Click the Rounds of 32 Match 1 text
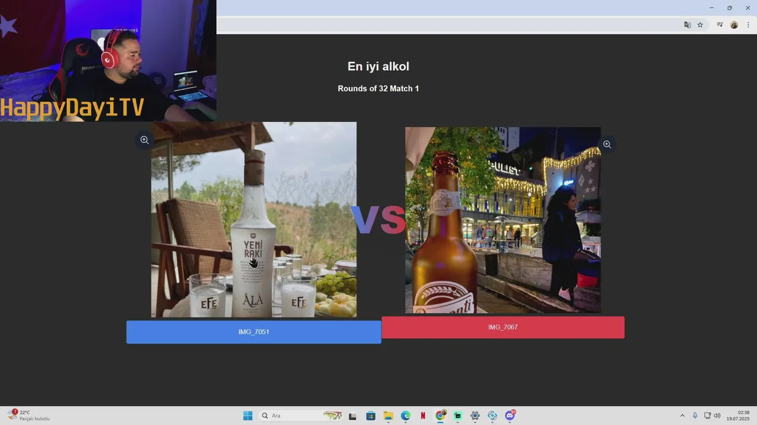The height and width of the screenshot is (425, 757). click(378, 89)
